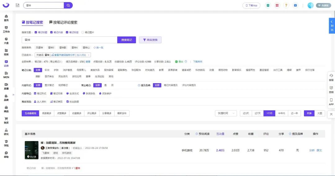
Task: Select the 近7天 time range tab
Action: [257, 113]
